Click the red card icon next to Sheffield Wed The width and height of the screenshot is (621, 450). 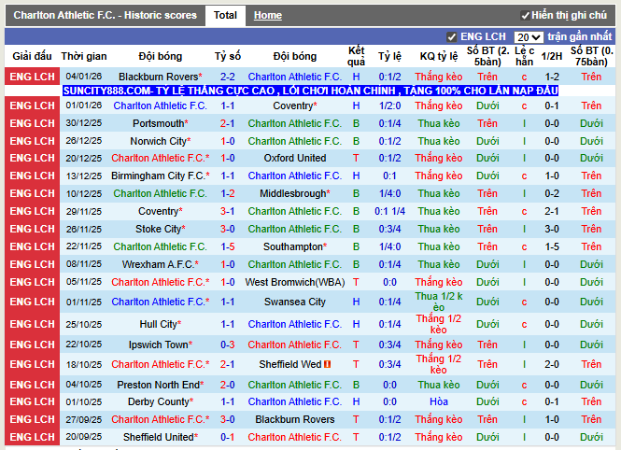click(x=327, y=364)
